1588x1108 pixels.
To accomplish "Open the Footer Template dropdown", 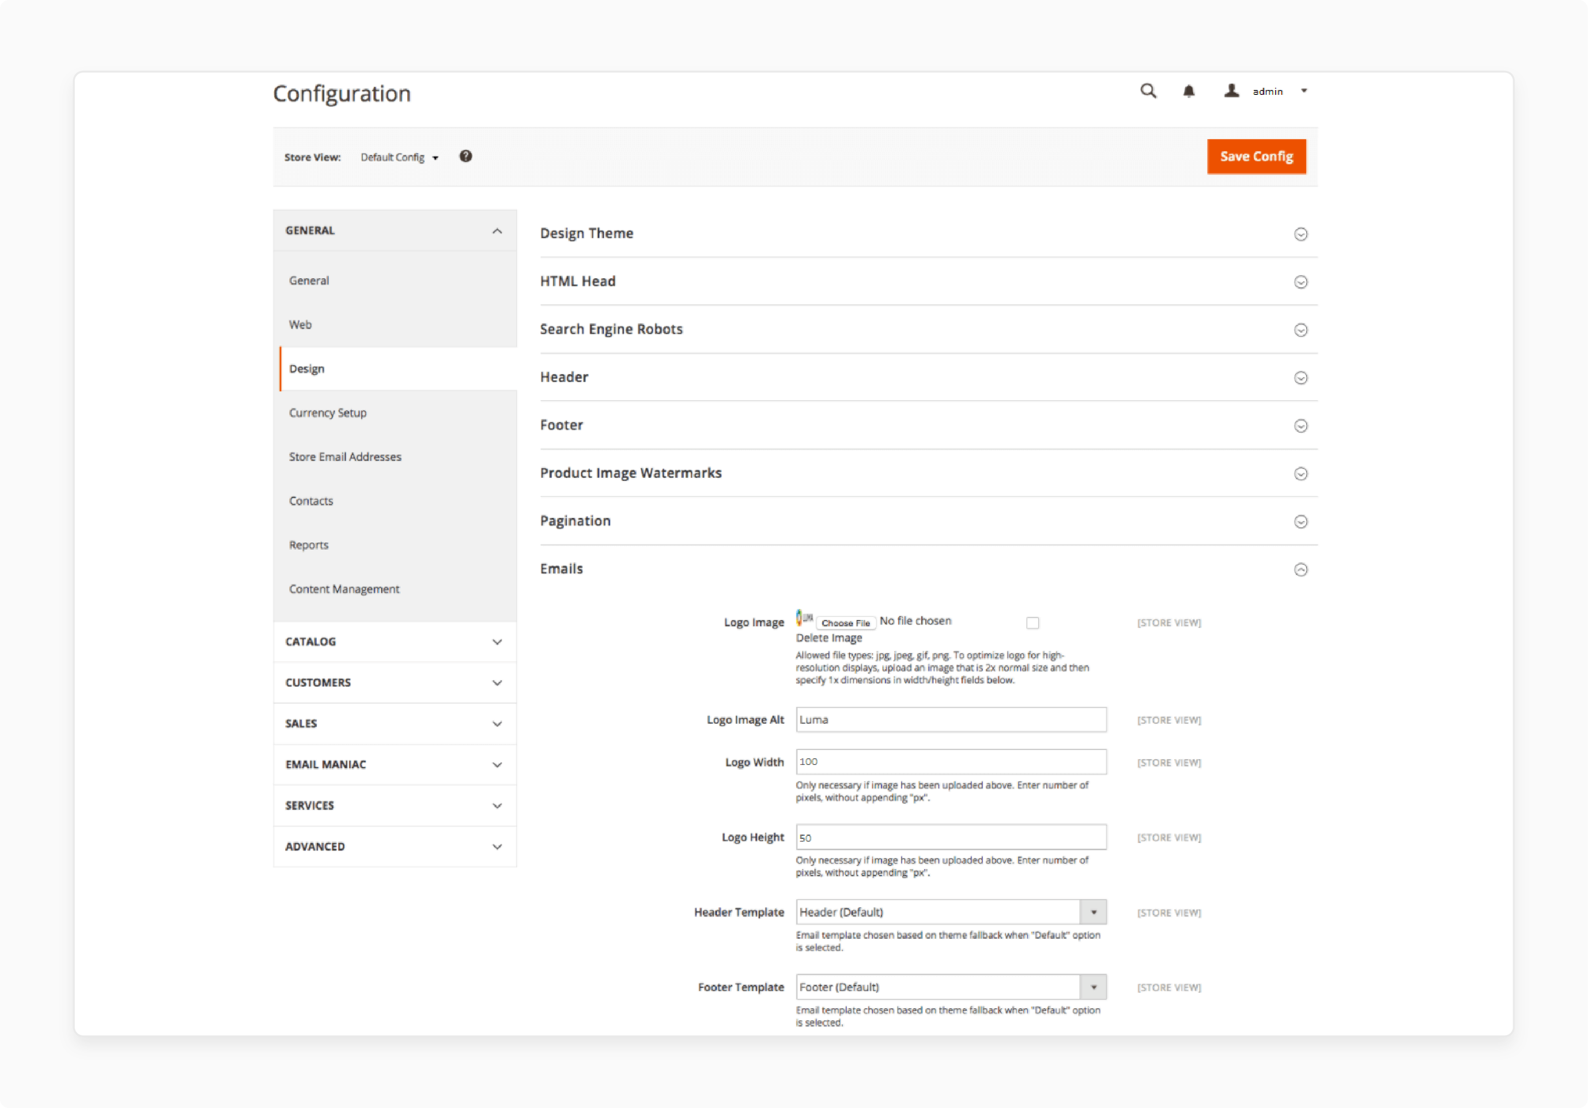I will (1094, 987).
